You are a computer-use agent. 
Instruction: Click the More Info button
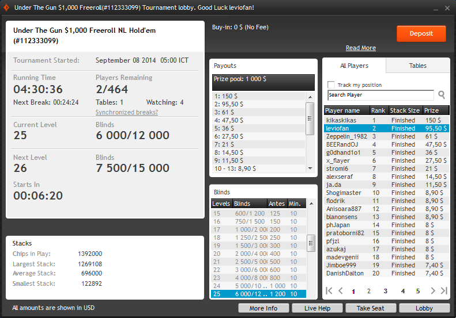pos(263,308)
